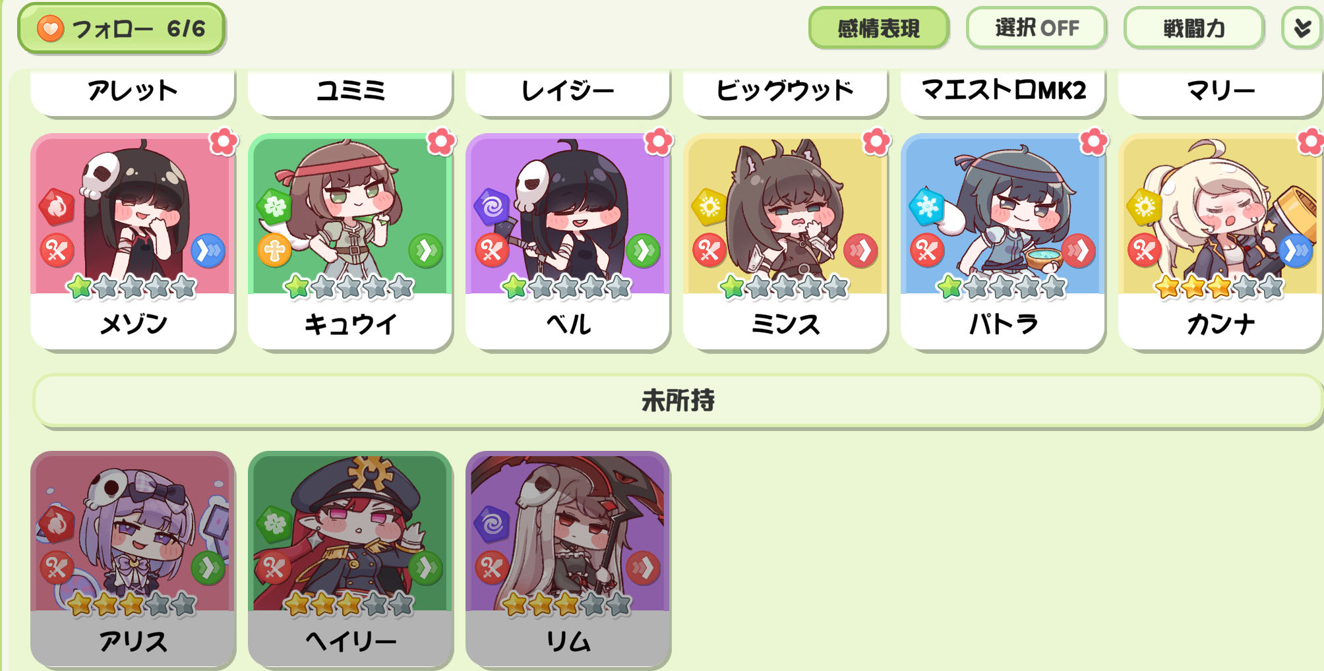Open the フォロー 6/6 follow filter
Screen dimensions: 1324x671
[x=121, y=28]
